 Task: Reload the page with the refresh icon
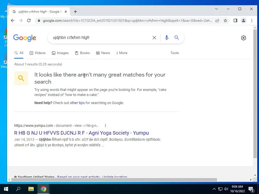(x=29, y=20)
